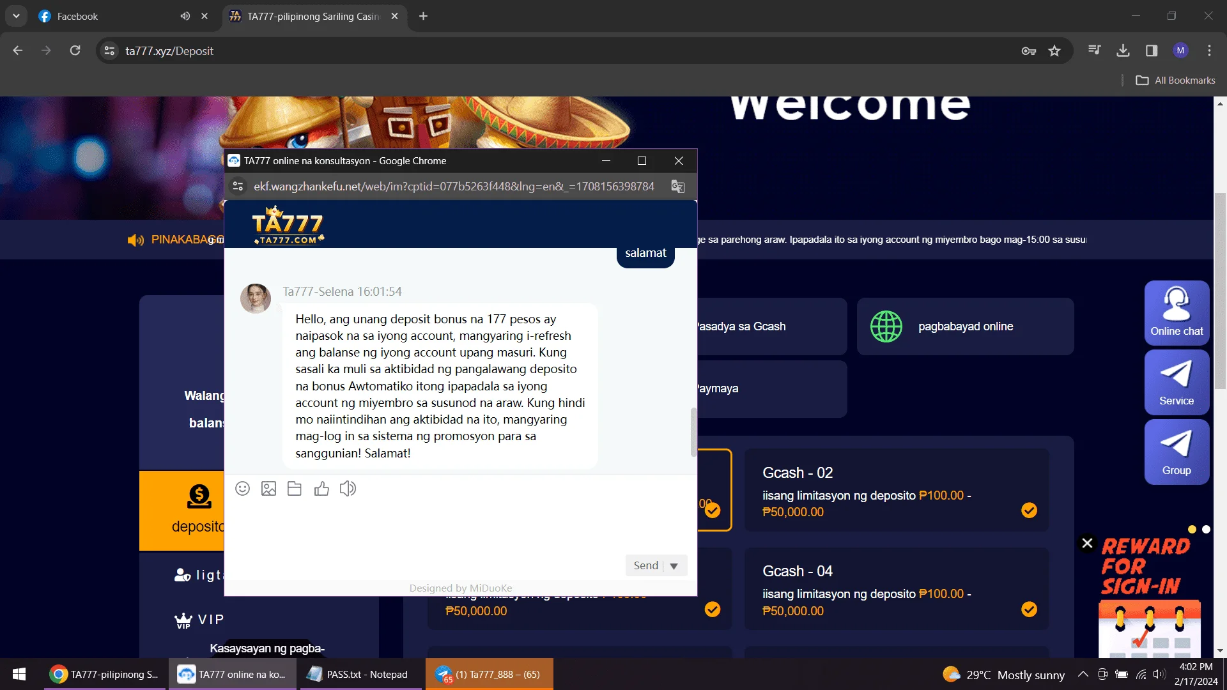Image resolution: width=1227 pixels, height=690 pixels.
Task: Open the translate page icon in chat window
Action: point(678,187)
